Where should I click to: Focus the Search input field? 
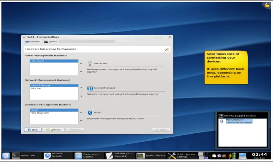(87, 41)
